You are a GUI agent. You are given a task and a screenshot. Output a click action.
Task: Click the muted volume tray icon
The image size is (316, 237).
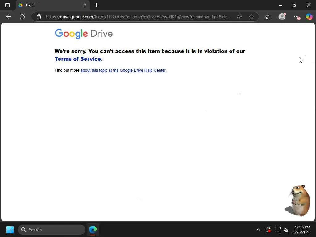pyautogui.click(x=286, y=230)
